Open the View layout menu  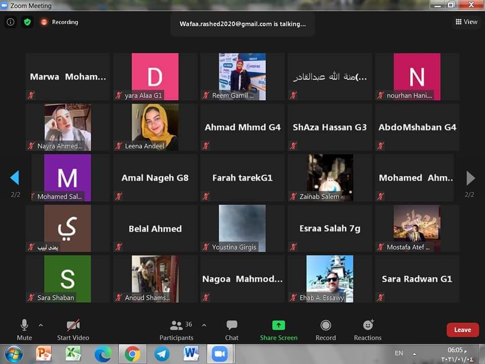pyautogui.click(x=466, y=22)
